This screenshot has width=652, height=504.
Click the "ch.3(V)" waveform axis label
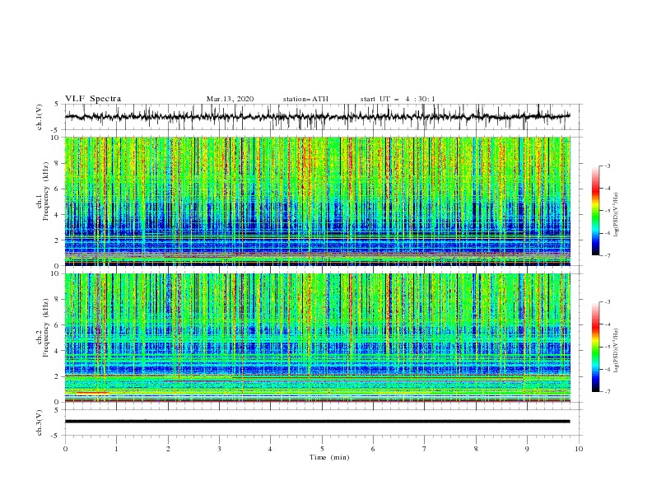tap(40, 422)
